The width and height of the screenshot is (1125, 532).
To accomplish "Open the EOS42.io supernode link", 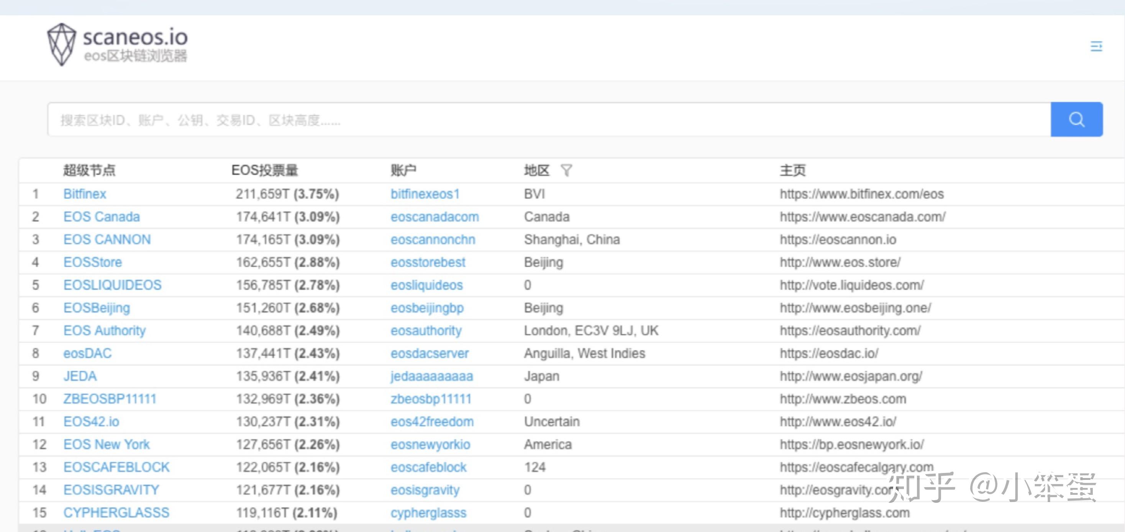I will click(91, 422).
